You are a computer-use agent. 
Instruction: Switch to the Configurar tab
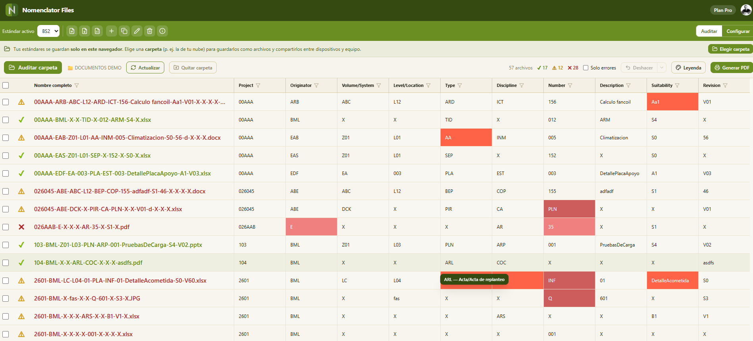tap(738, 31)
